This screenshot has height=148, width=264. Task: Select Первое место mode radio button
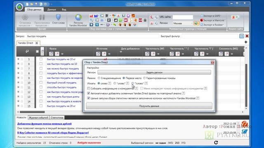coord(124,78)
